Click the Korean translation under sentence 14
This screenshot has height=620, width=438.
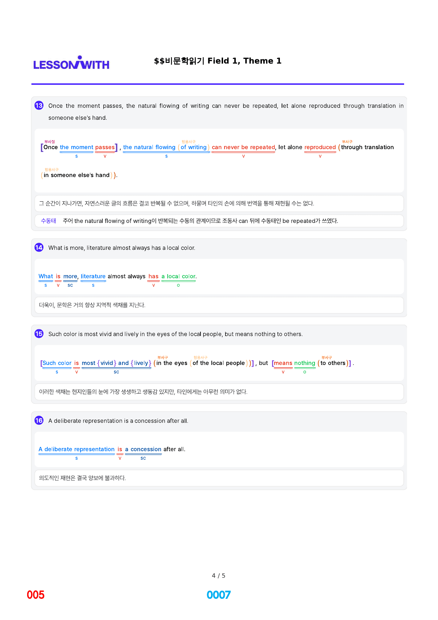click(92, 305)
